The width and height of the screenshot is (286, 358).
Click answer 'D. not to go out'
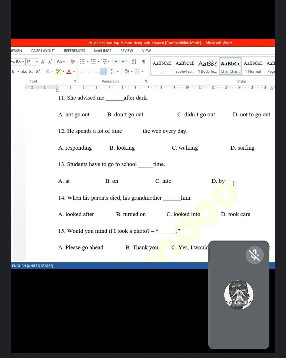tap(251, 114)
